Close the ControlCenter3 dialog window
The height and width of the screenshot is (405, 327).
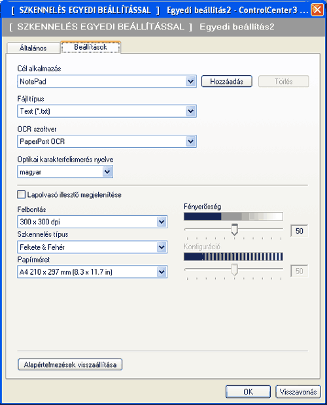(x=317, y=10)
